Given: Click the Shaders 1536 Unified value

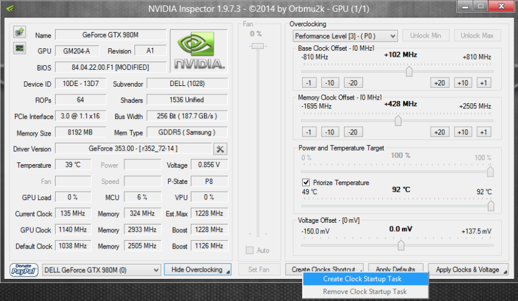Looking at the screenshot, I should [x=187, y=100].
